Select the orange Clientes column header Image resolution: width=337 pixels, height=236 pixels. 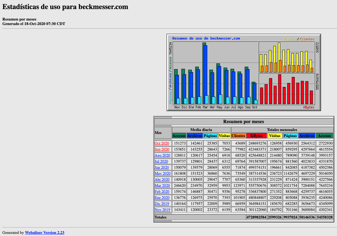click(238, 136)
